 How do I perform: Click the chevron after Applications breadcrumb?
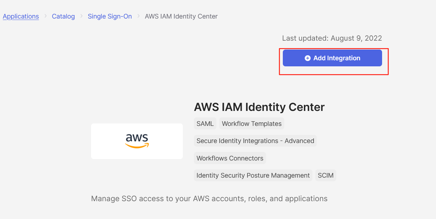tap(46, 16)
